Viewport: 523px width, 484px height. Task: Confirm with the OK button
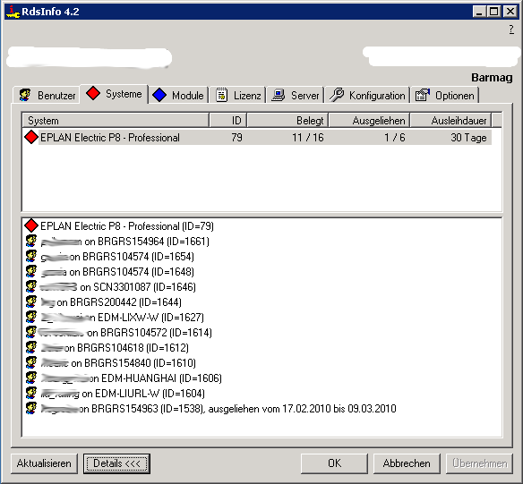334,463
